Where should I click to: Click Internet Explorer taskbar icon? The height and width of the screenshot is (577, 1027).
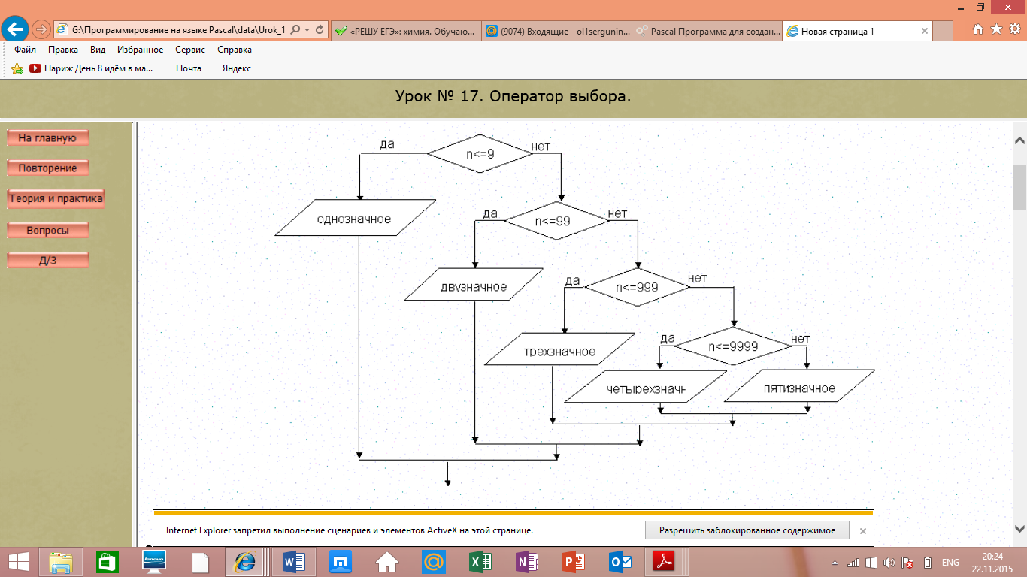[x=244, y=561]
